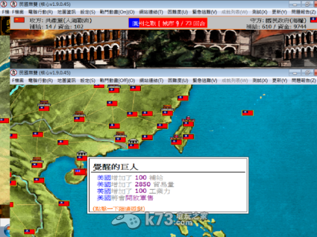Click the Communist red flag icon beside 攻方
This screenshot has height=237, width=317.
coord(19,20)
